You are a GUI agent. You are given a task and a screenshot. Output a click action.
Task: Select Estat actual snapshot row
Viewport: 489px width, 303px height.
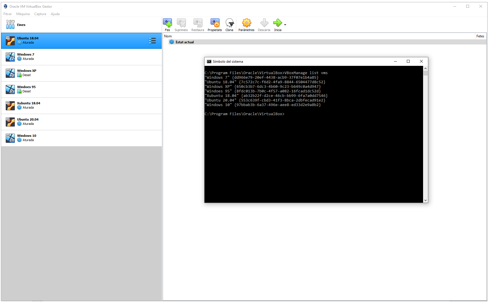point(185,42)
